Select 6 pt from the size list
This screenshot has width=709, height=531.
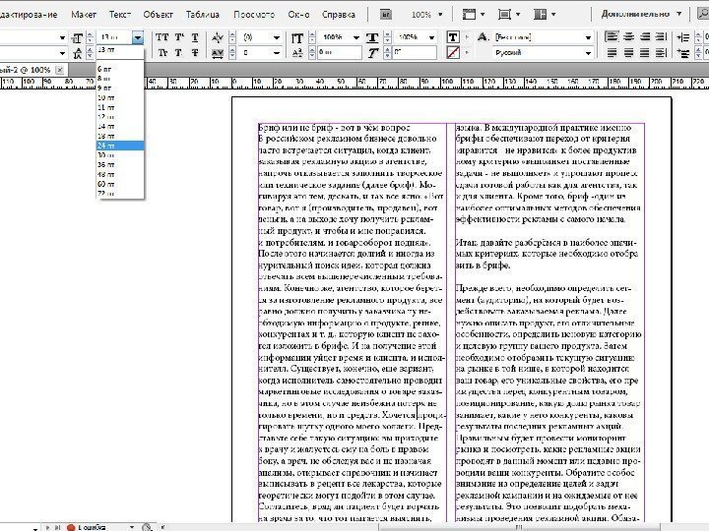click(120, 69)
